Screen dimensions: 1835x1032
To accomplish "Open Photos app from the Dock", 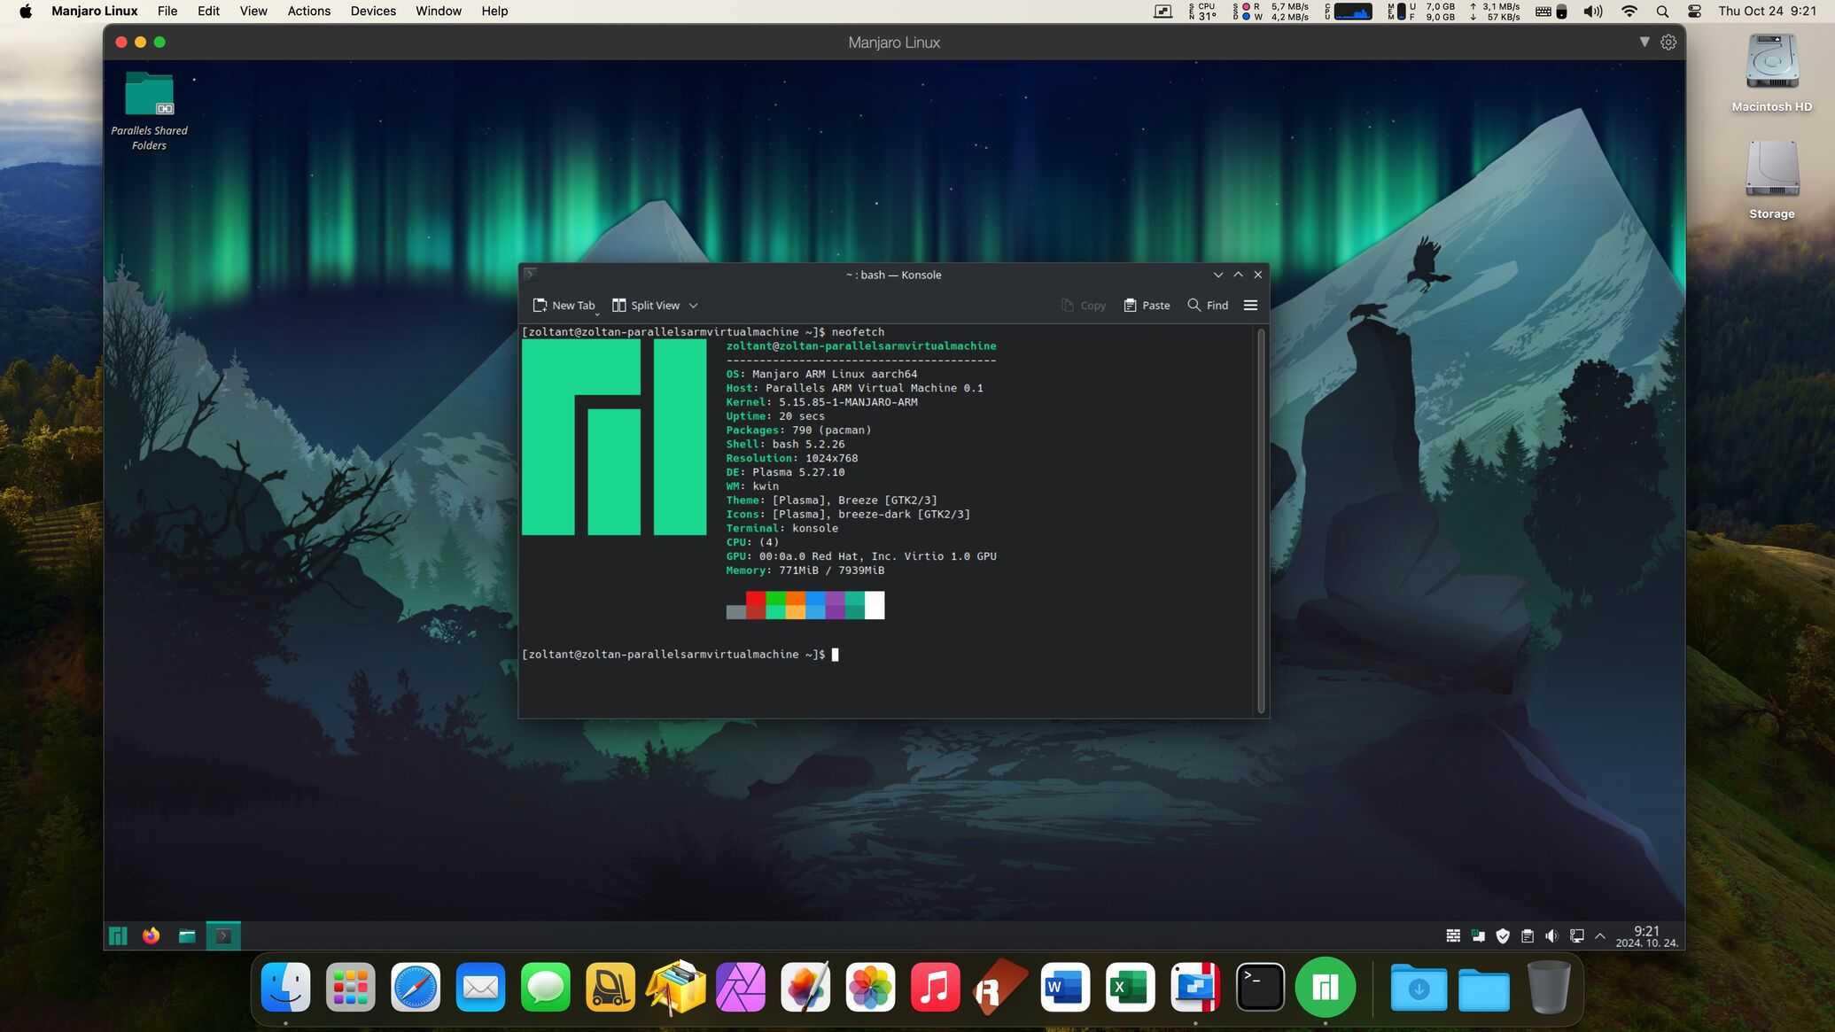I will pos(870,987).
